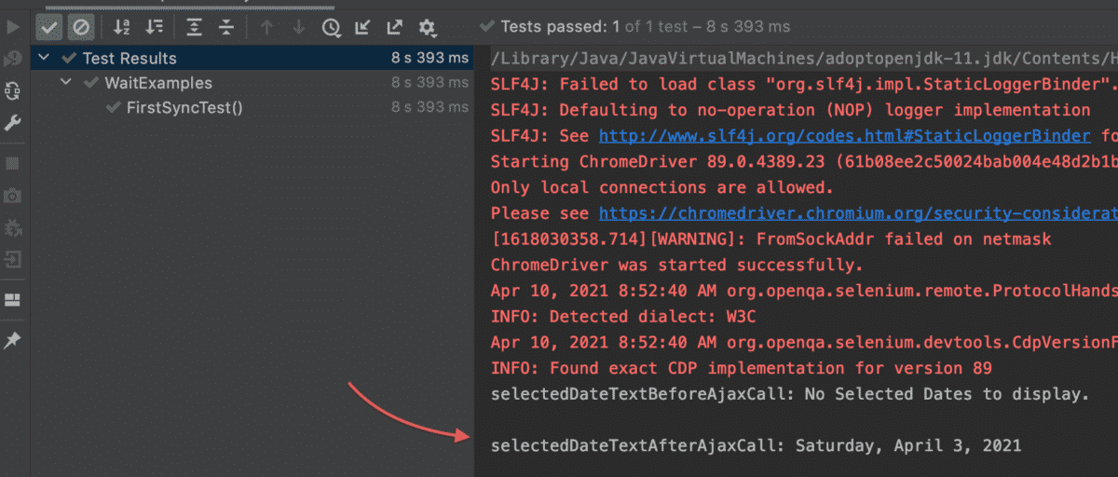1118x477 pixels.
Task: Collapse the WaitExamples tree node
Action: [66, 83]
